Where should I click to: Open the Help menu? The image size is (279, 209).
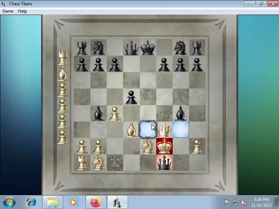coord(22,11)
